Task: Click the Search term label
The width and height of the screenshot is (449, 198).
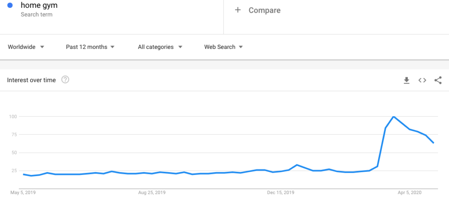Action: [36, 14]
